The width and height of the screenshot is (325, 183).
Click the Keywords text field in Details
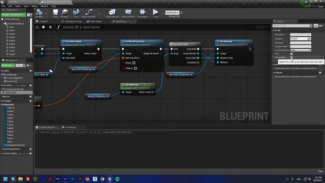[x=301, y=43]
